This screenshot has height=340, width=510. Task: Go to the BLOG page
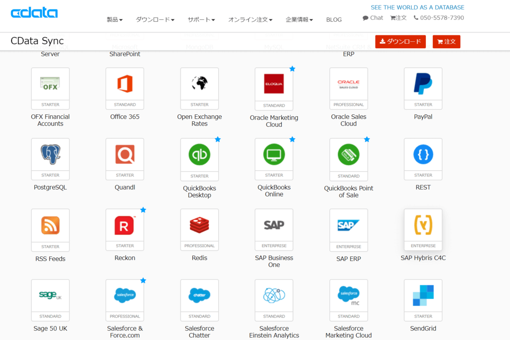[x=334, y=19]
